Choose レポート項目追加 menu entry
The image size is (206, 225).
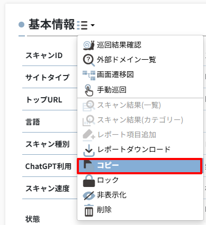coord(127,135)
